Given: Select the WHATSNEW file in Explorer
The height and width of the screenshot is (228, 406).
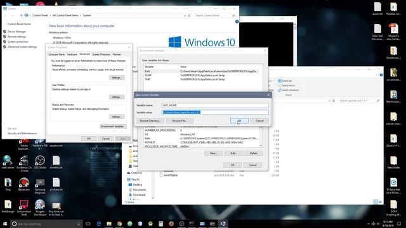Looking at the screenshot, I should coord(169,175).
